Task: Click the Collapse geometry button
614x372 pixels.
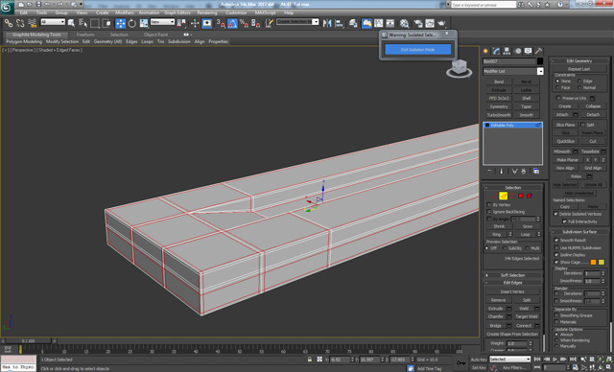Action: [x=593, y=106]
